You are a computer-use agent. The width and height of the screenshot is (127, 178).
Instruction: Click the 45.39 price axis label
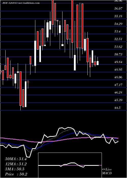click(118, 100)
